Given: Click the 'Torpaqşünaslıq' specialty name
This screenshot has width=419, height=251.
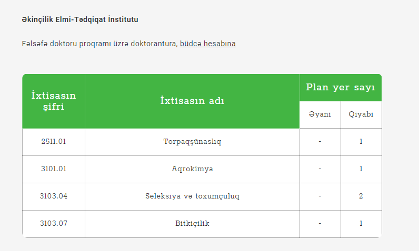Looking at the screenshot, I should (192, 141).
